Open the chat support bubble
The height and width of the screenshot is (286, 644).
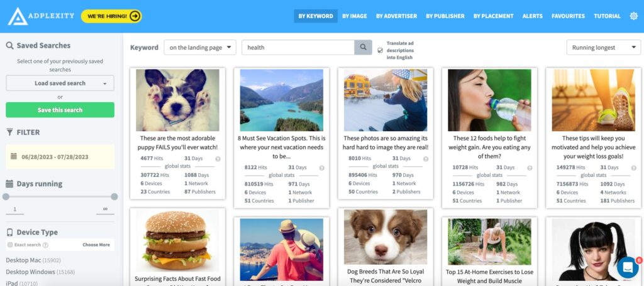click(x=628, y=267)
